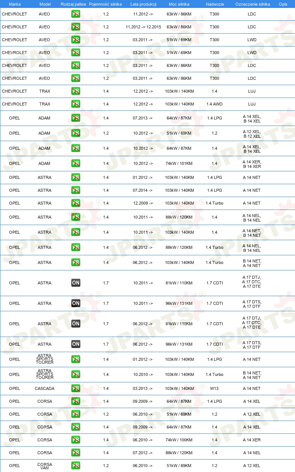
Task: Click '1.7 CDTI' in the ASTRA 10.2011 81kW row
Action: point(214,283)
